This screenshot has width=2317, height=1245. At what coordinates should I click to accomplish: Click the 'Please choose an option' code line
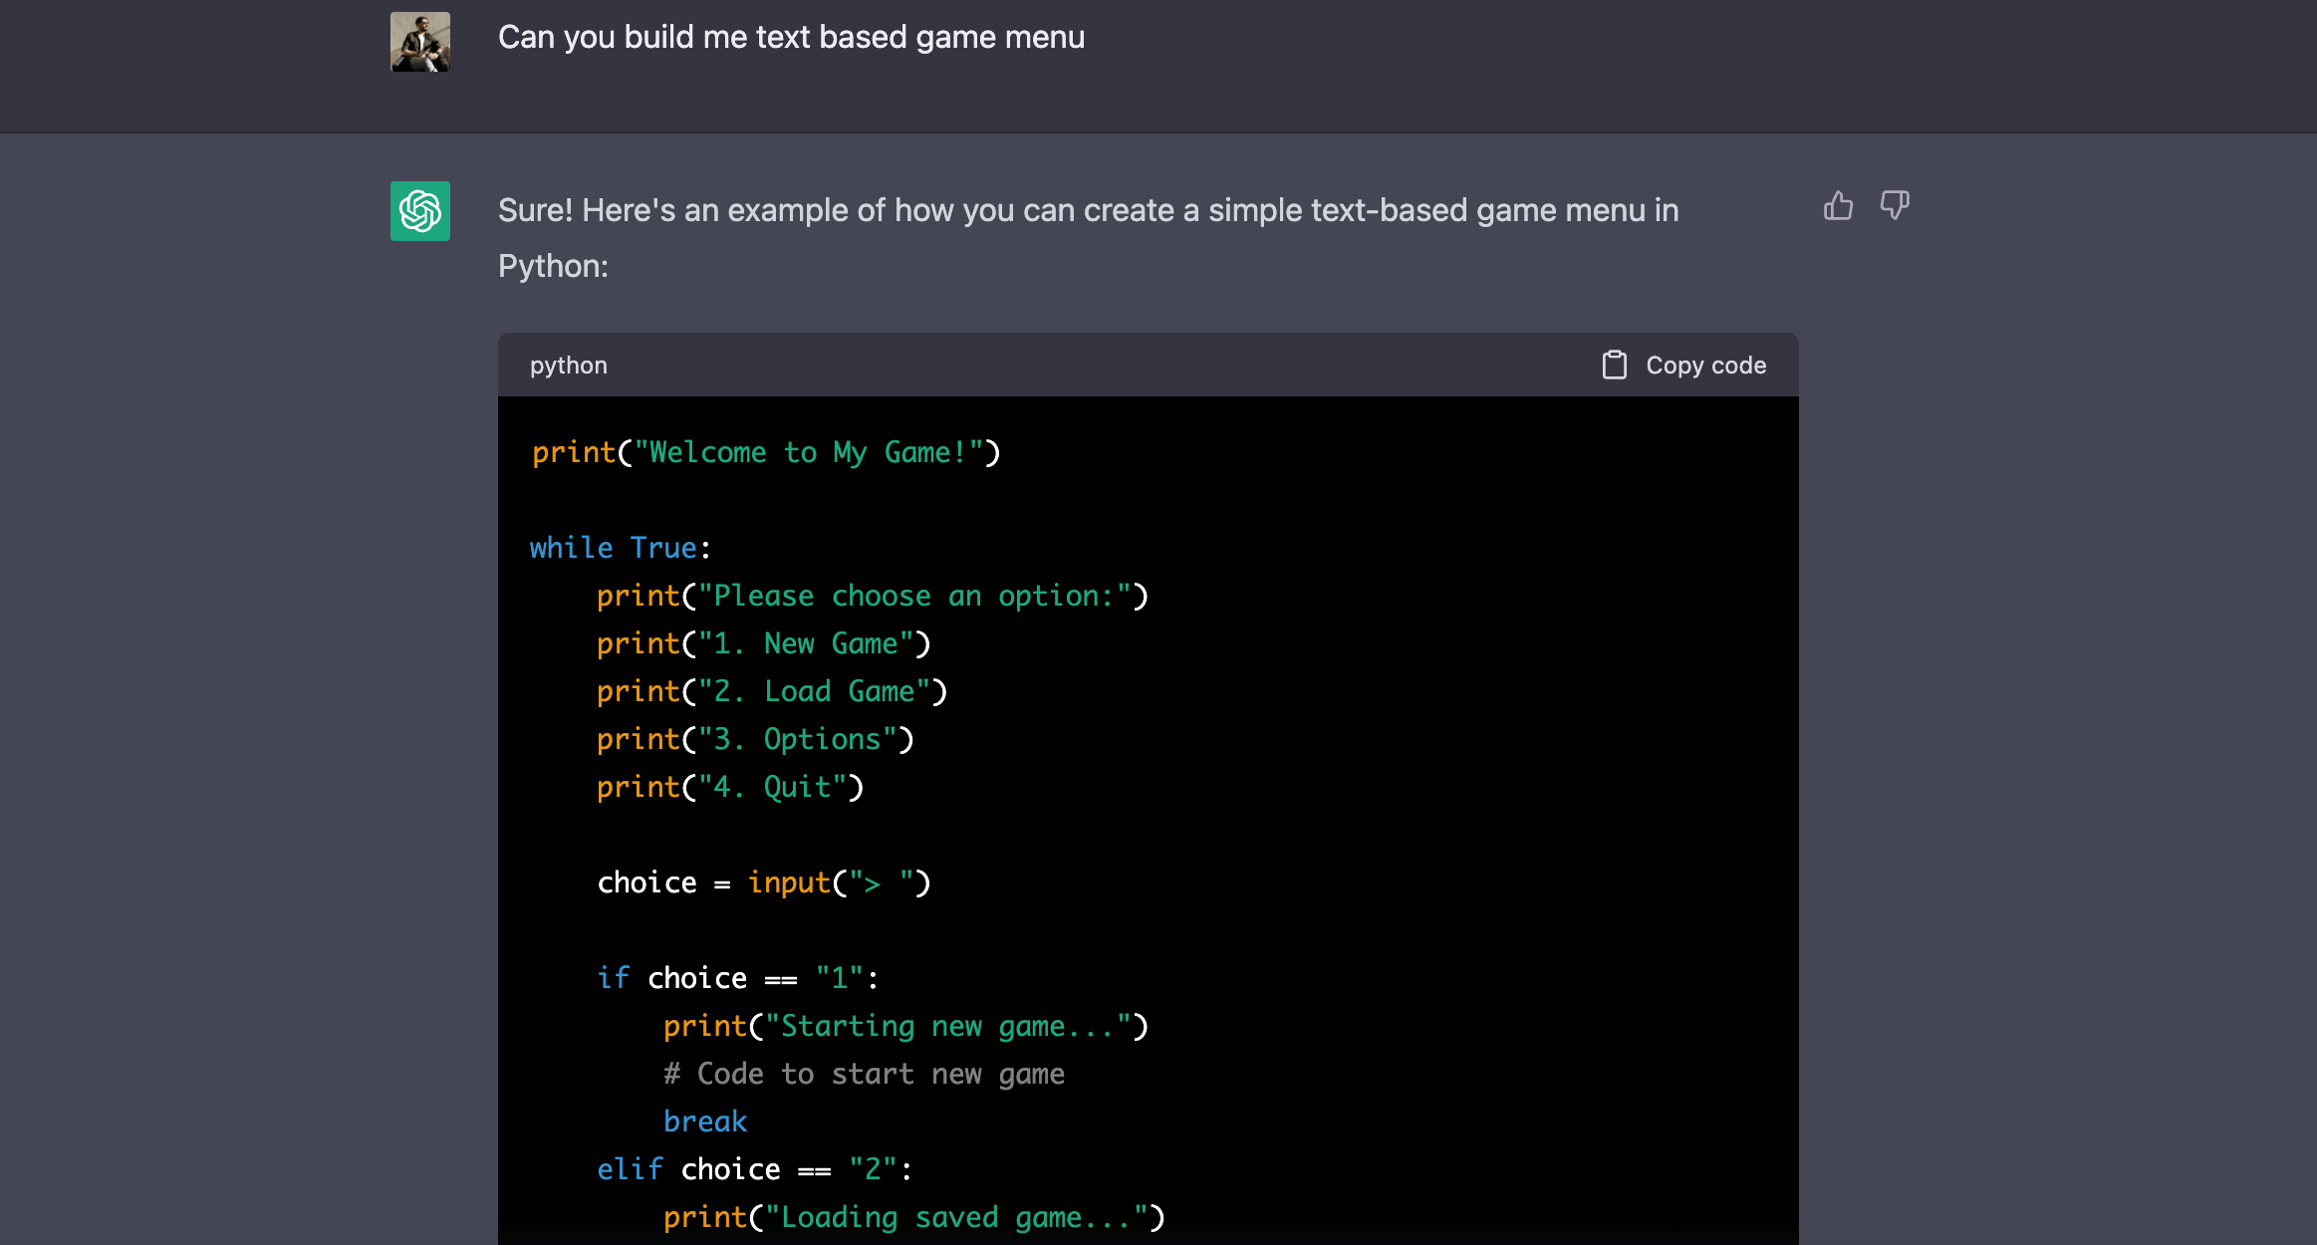tap(872, 597)
